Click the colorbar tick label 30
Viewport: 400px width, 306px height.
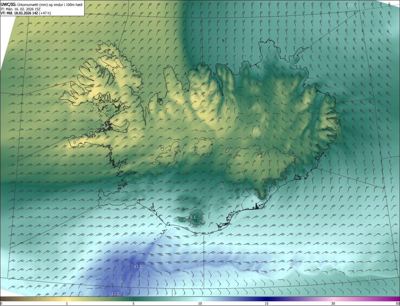point(333,304)
